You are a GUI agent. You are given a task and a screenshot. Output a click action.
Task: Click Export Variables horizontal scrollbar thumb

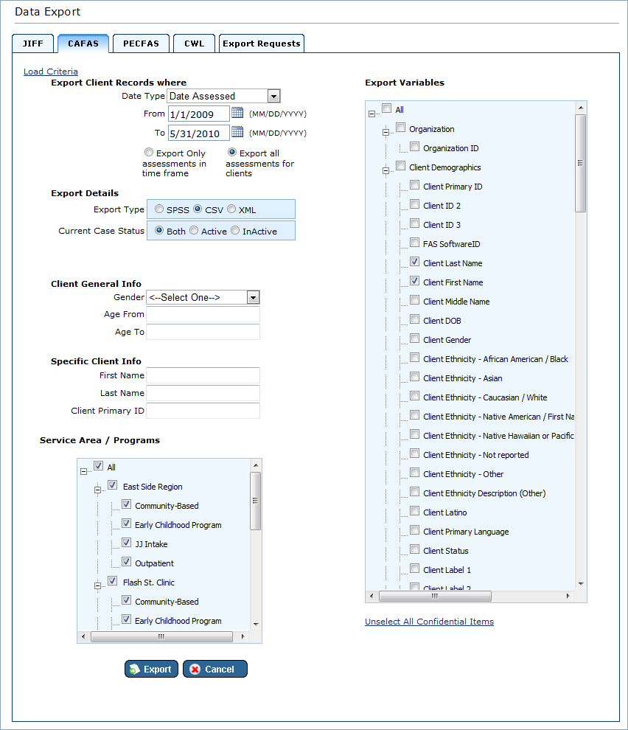click(x=436, y=596)
